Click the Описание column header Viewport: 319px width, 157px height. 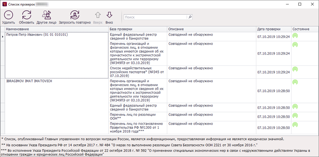pyautogui.click(x=212, y=29)
